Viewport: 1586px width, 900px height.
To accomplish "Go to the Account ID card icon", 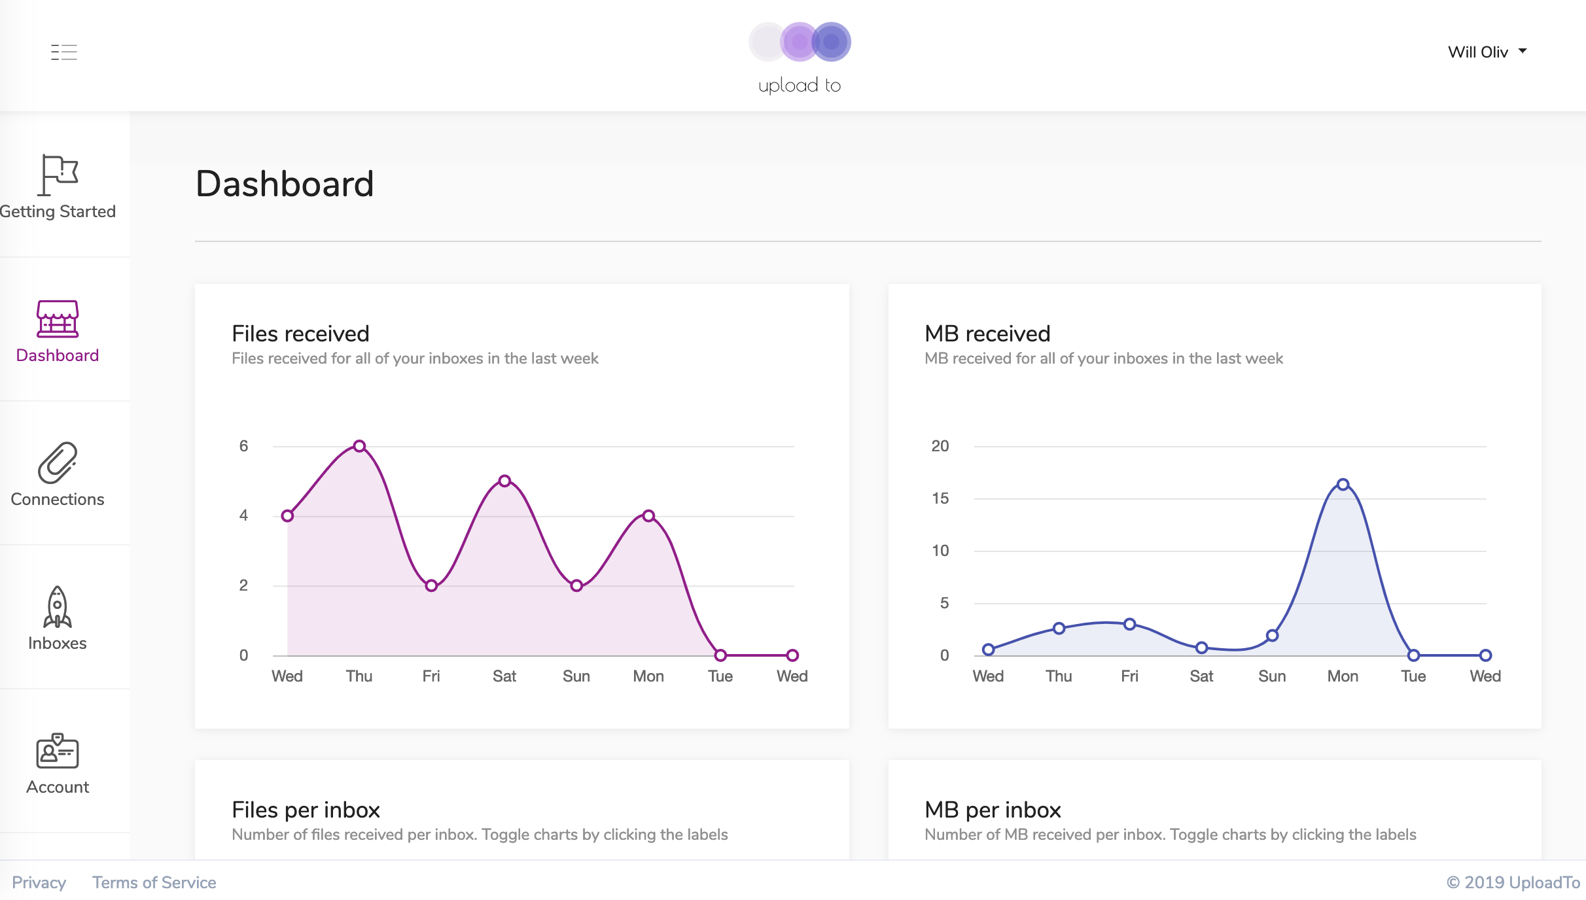I will (x=58, y=751).
